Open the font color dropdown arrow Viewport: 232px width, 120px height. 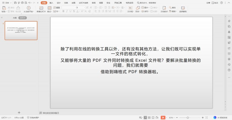click(x=79, y=11)
